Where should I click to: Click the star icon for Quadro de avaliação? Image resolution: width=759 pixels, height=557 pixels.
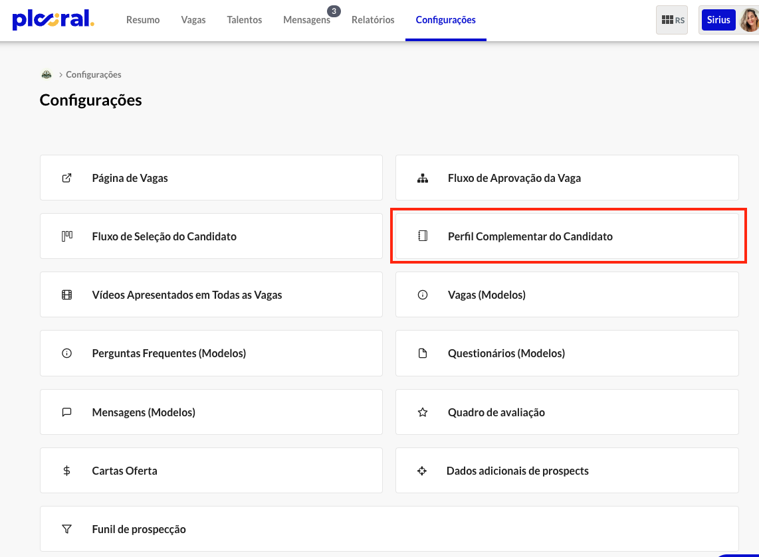[x=422, y=412]
